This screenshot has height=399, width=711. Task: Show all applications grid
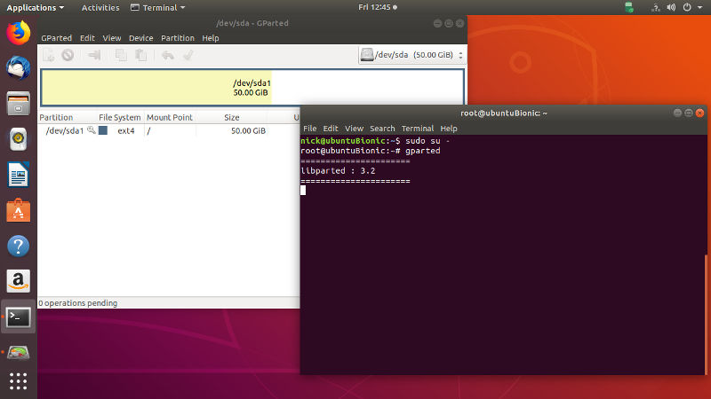pos(18,381)
